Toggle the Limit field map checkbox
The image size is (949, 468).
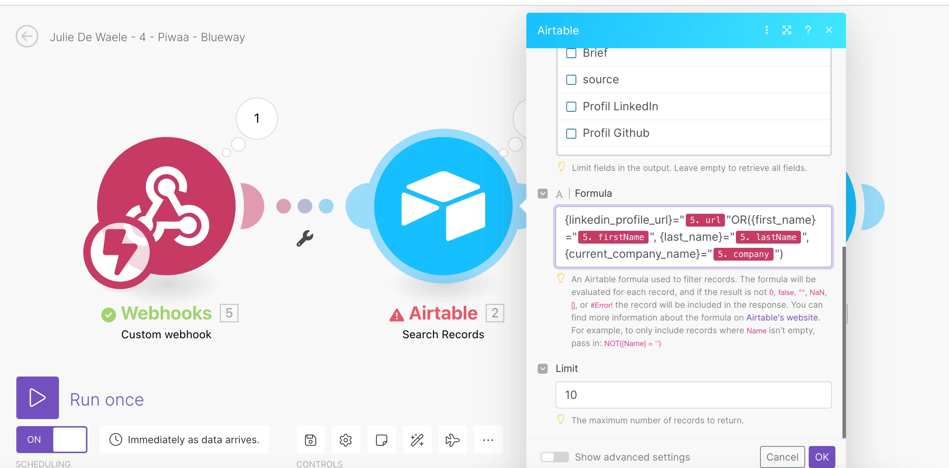(543, 368)
